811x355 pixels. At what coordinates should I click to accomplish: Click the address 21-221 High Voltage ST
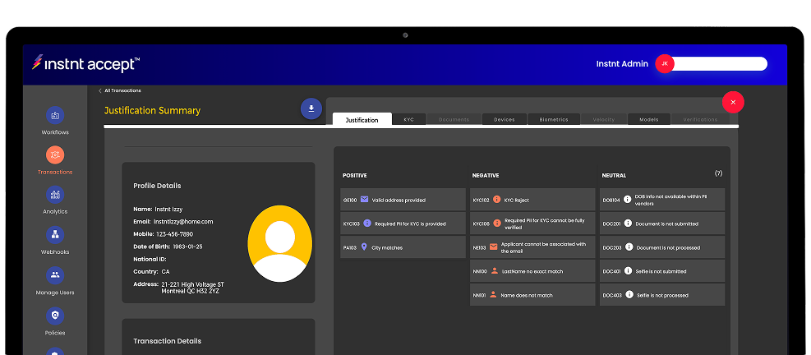[192, 284]
